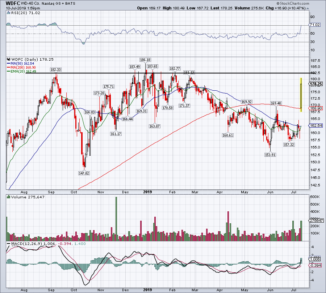Click the 10-Jul-2019 1:59pm timestamp
The width and height of the screenshot is (326, 293).
pos(23,8)
